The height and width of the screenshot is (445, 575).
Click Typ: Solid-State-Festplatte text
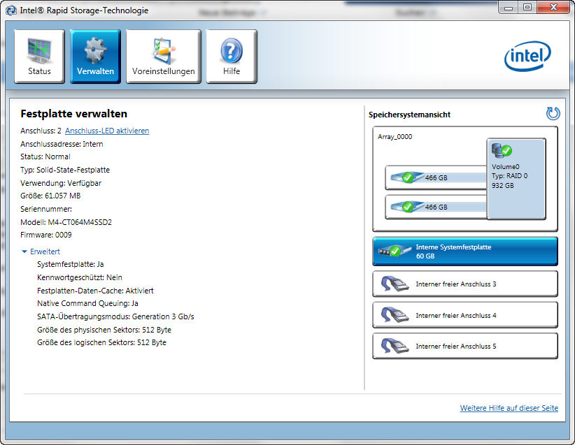pos(65,170)
